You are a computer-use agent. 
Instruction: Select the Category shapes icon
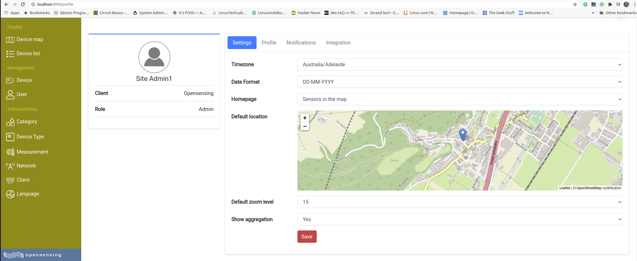tap(10, 122)
